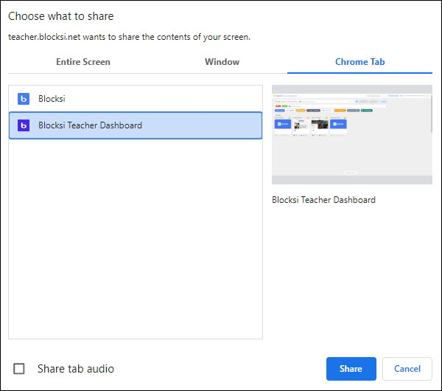Select the Chrome Tab tab
Screen dimensions: 442x391
click(359, 62)
